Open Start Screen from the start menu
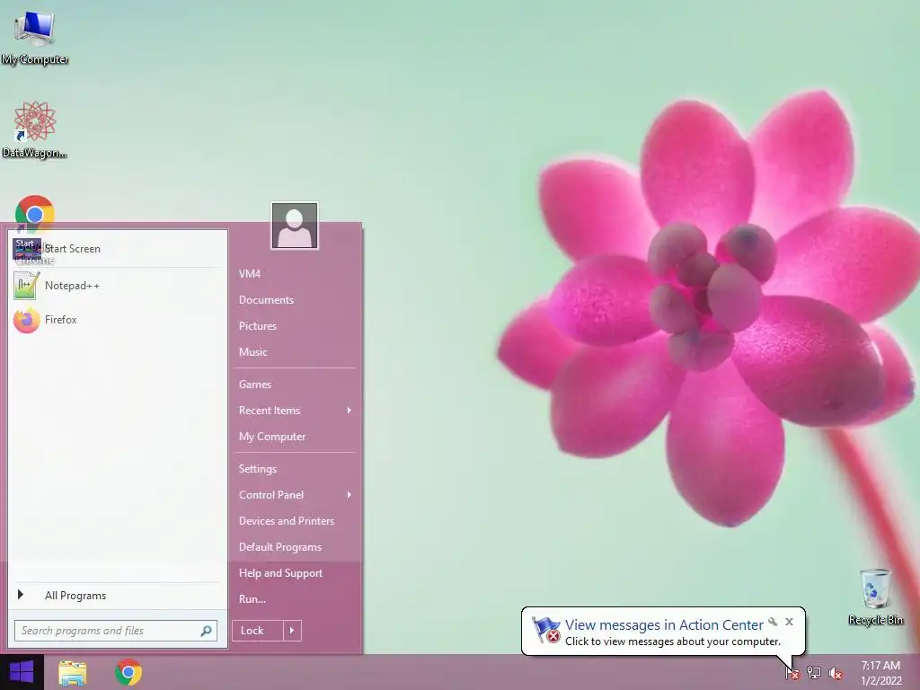The height and width of the screenshot is (690, 920). click(117, 249)
